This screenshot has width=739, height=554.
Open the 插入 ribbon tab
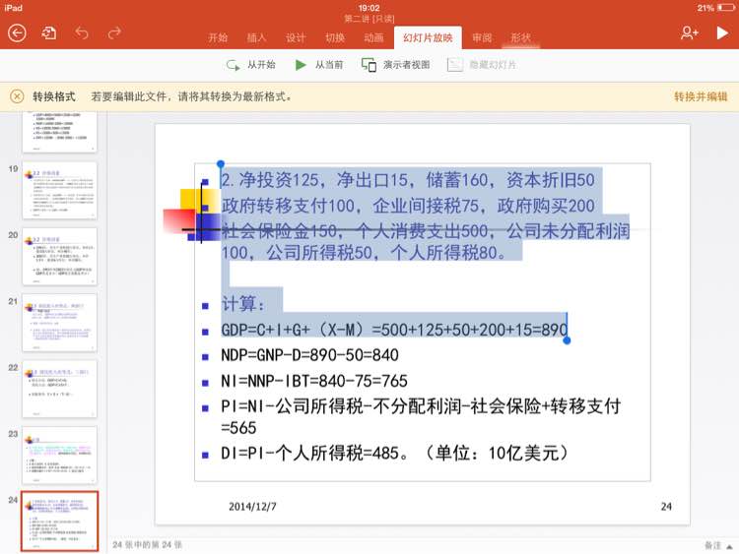pos(256,37)
